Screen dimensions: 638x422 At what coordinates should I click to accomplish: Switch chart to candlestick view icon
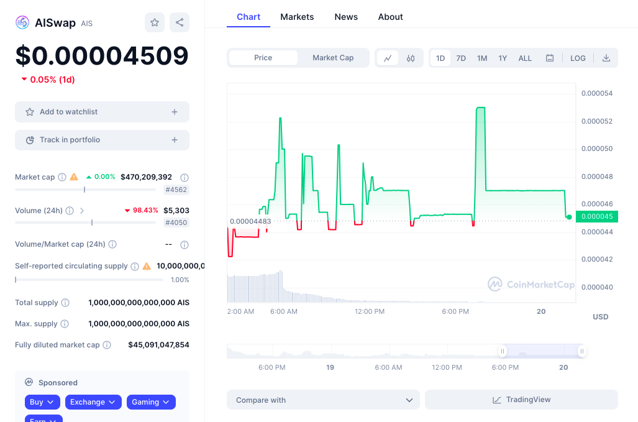pos(410,57)
